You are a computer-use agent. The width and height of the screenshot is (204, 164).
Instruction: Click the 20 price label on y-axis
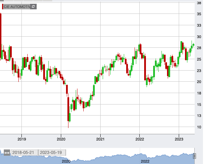point(199,82)
